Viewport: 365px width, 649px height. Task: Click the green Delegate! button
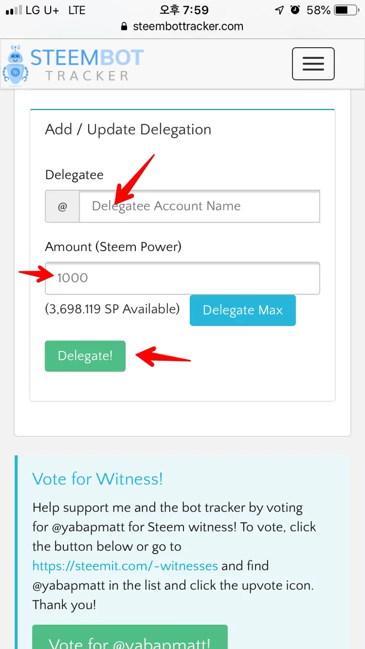pyautogui.click(x=85, y=356)
